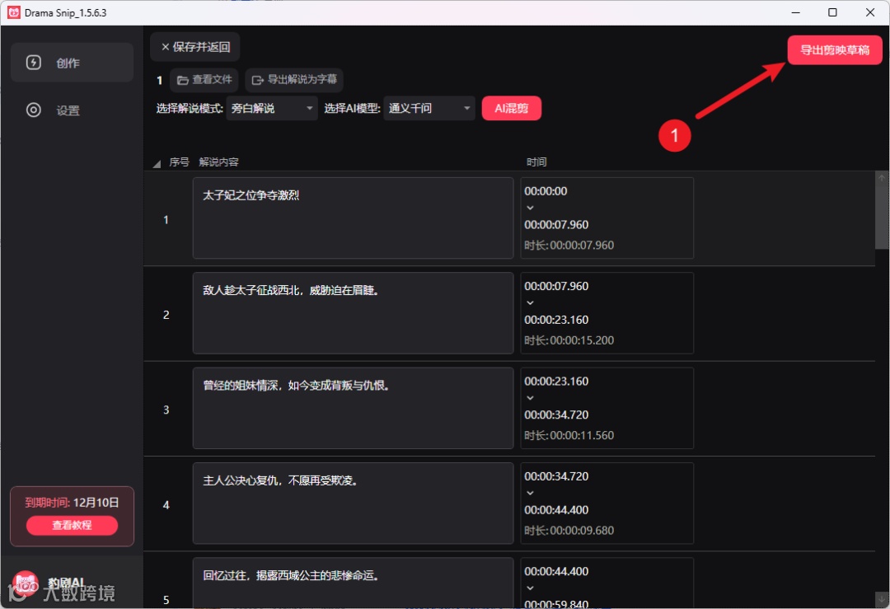The image size is (890, 609).
Task: Edit narration text 回忆过往，揭露西域公主
Action: coord(353,583)
